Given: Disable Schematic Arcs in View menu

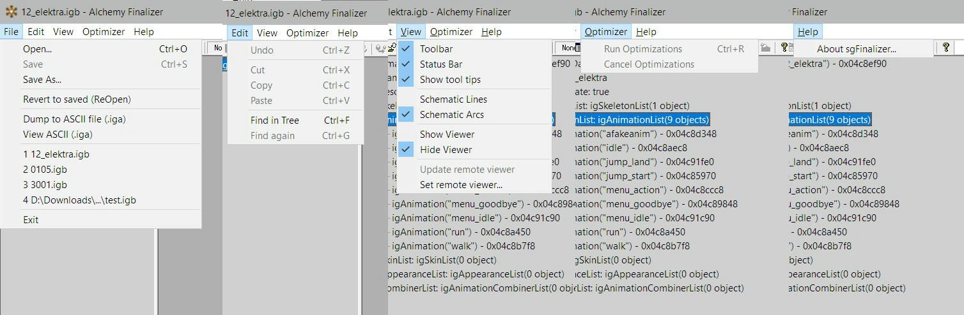Looking at the screenshot, I should pyautogui.click(x=474, y=115).
